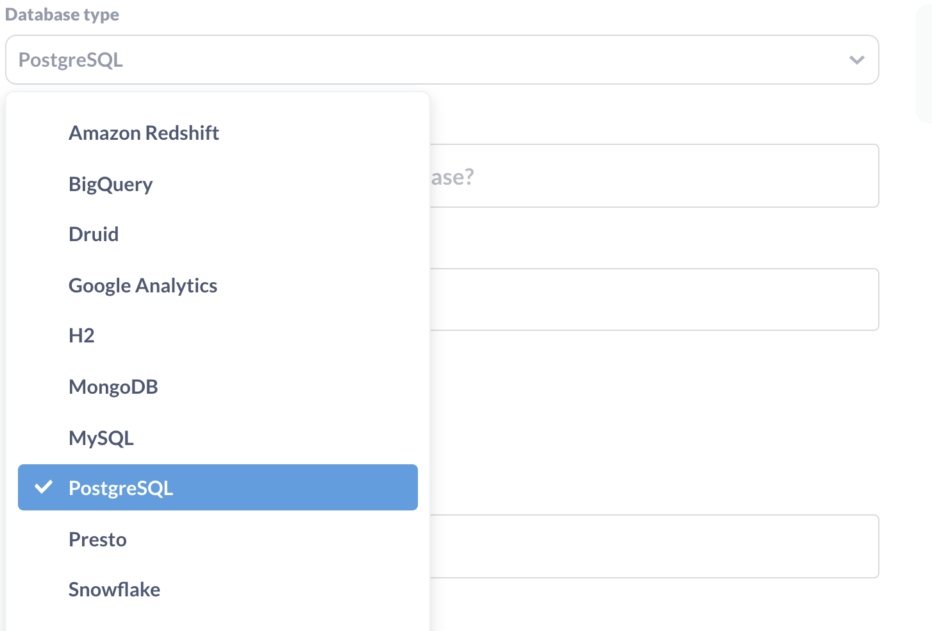This screenshot has height=631, width=932.
Task: Select MySQL as the database type
Action: 101,438
